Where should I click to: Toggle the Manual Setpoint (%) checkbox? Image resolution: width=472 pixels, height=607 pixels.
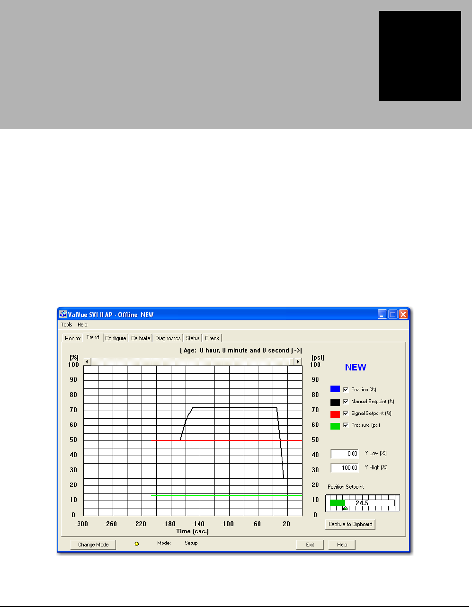click(x=346, y=401)
